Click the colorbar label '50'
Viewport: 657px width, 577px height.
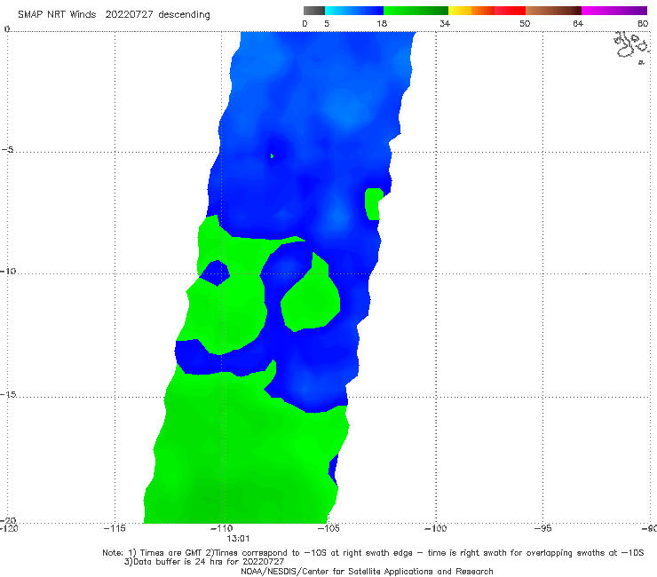pos(525,24)
